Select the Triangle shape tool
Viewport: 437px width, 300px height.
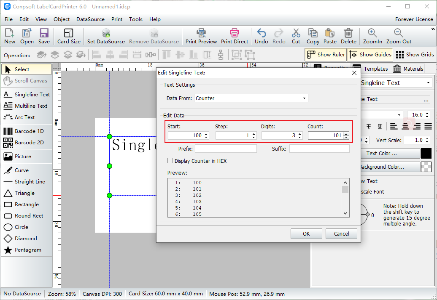(27, 193)
